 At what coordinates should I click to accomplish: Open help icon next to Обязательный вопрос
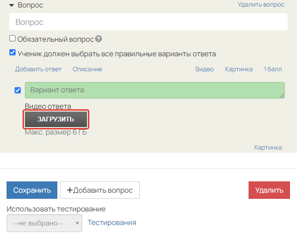(99, 39)
